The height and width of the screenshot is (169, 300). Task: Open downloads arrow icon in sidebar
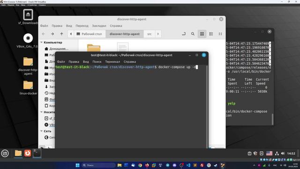(46, 86)
